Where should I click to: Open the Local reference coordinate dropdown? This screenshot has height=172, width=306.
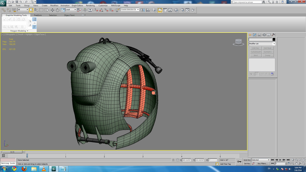[71, 10]
